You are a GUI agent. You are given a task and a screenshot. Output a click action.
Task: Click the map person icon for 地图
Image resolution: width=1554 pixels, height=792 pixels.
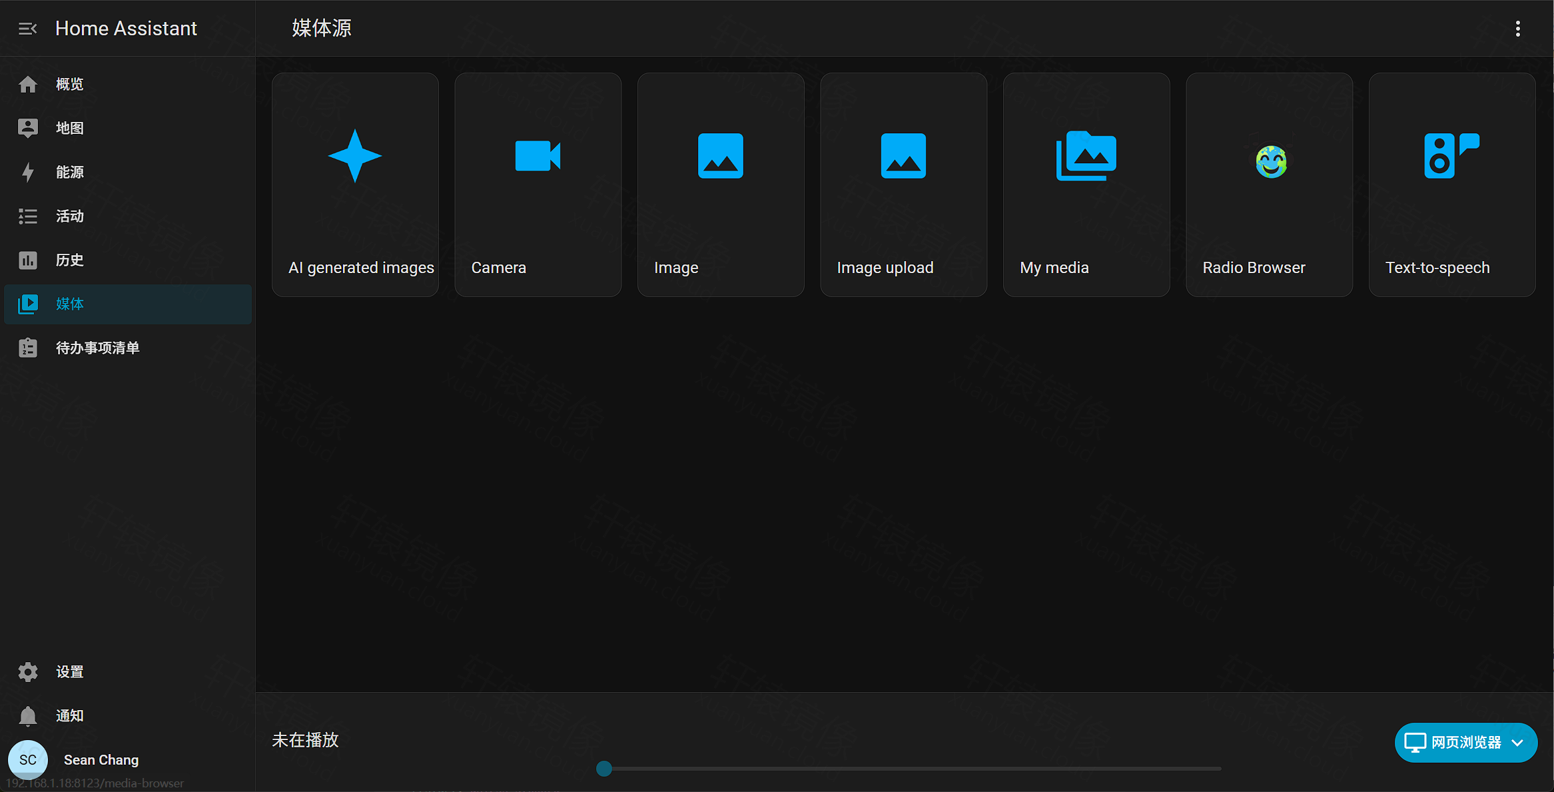[x=28, y=128]
